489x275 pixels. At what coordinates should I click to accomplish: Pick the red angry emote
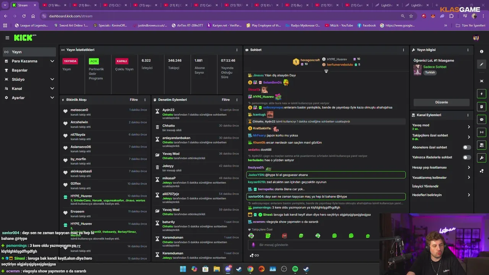click(x=284, y=236)
